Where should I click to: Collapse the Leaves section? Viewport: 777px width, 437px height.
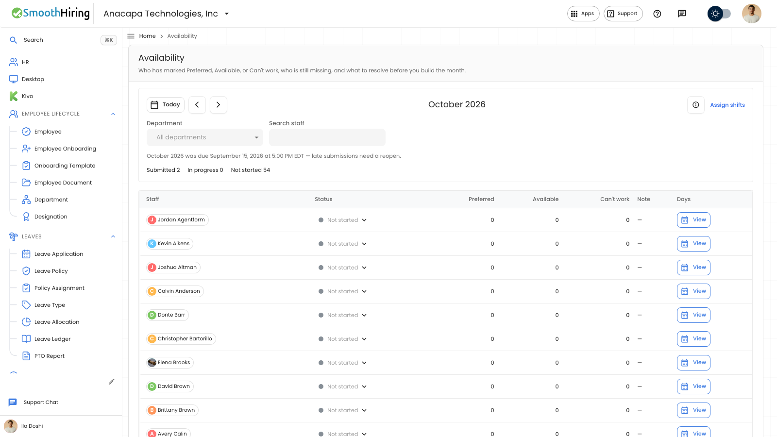(x=113, y=237)
